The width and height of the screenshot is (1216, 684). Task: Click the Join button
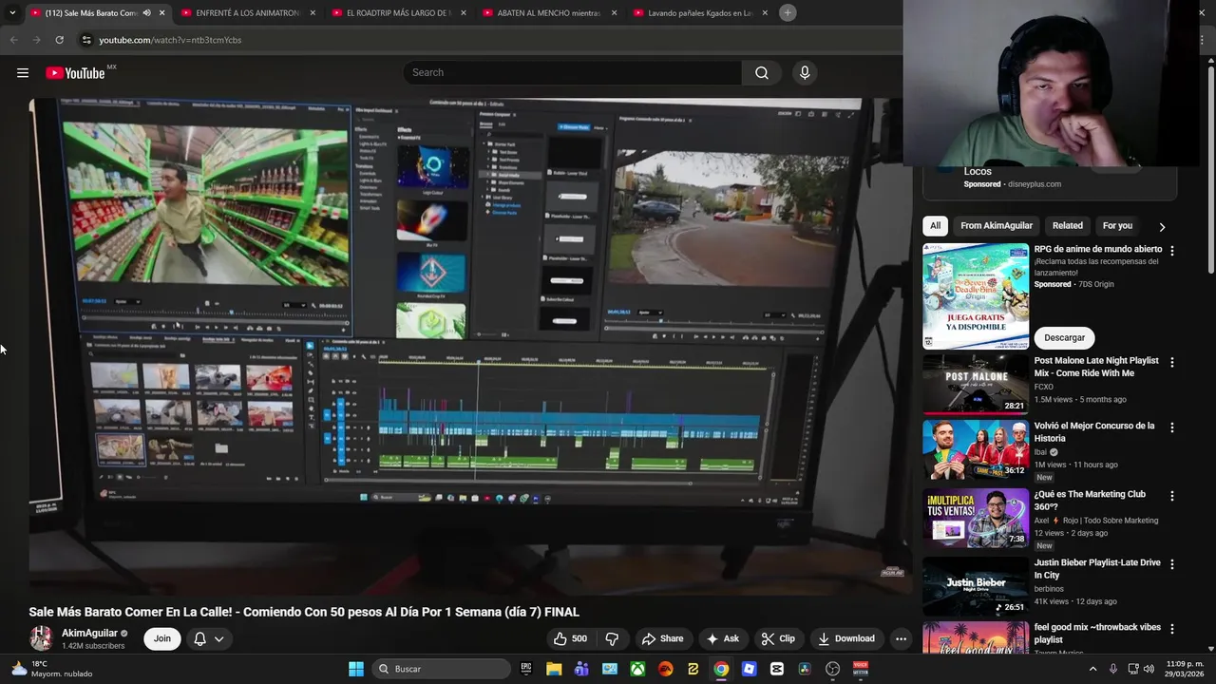[162, 638]
